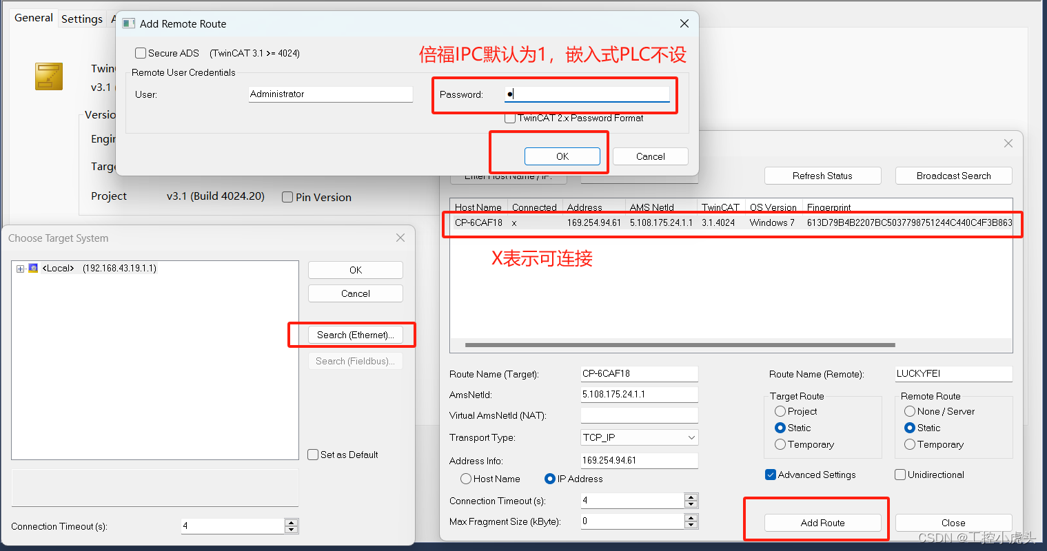Select Local (192.168.43.19.1.1) entry

tap(99, 268)
